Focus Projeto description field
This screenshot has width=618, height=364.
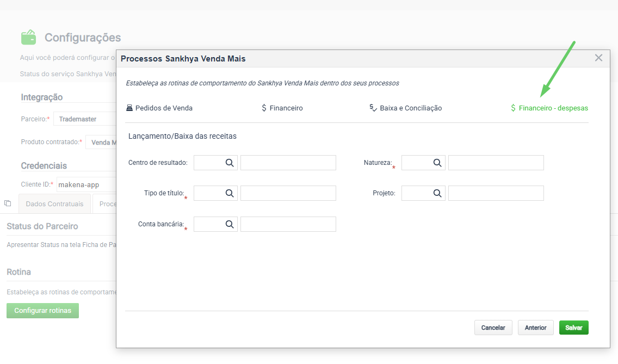(x=496, y=193)
